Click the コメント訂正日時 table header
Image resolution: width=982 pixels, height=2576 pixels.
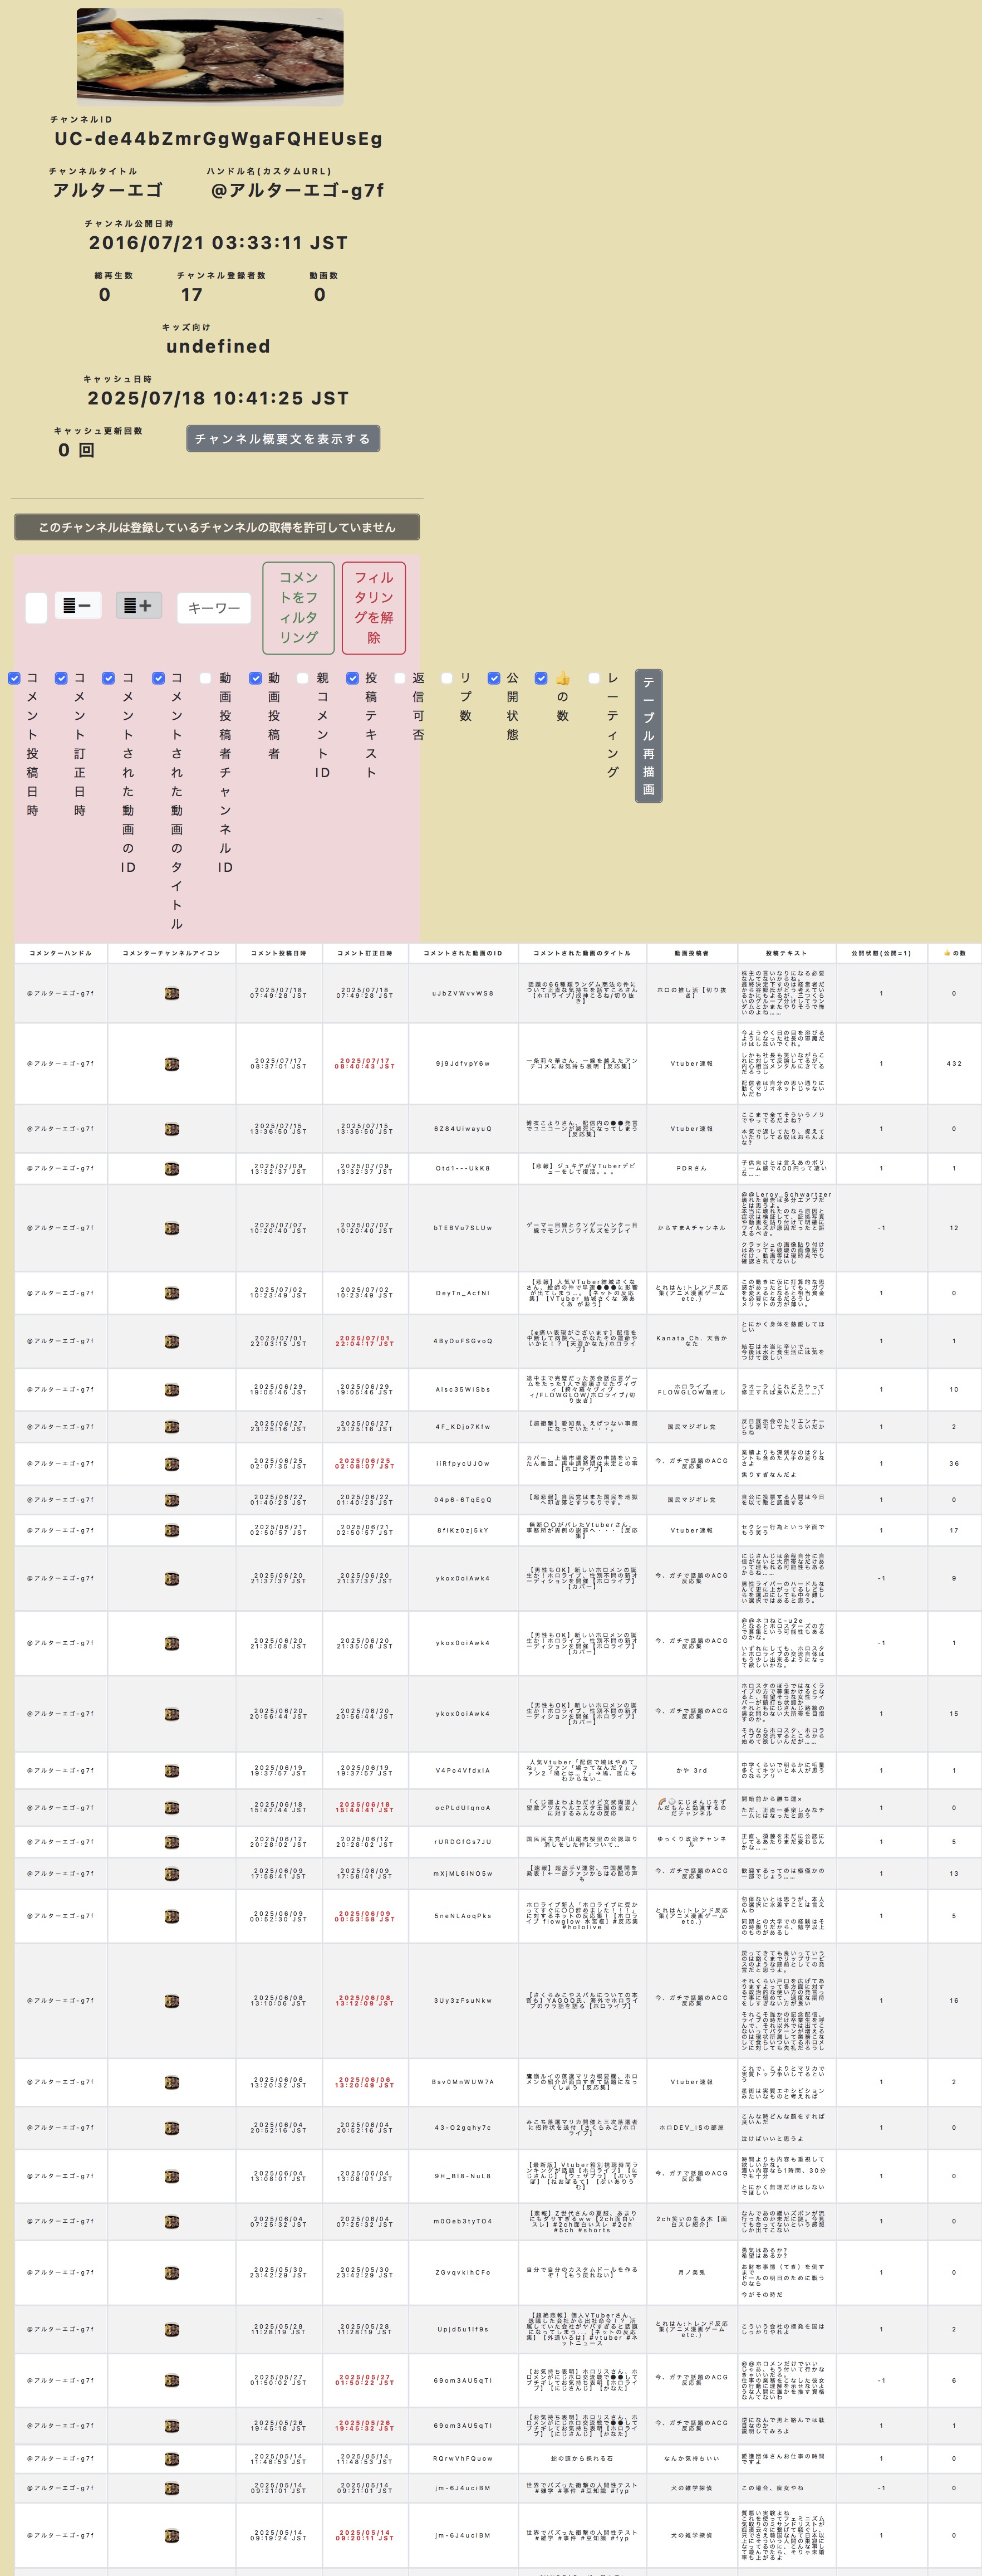pos(365,953)
